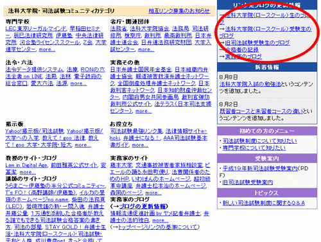Open 日本弁護士国民年金基金 link
321x242 pixels.
point(141,70)
